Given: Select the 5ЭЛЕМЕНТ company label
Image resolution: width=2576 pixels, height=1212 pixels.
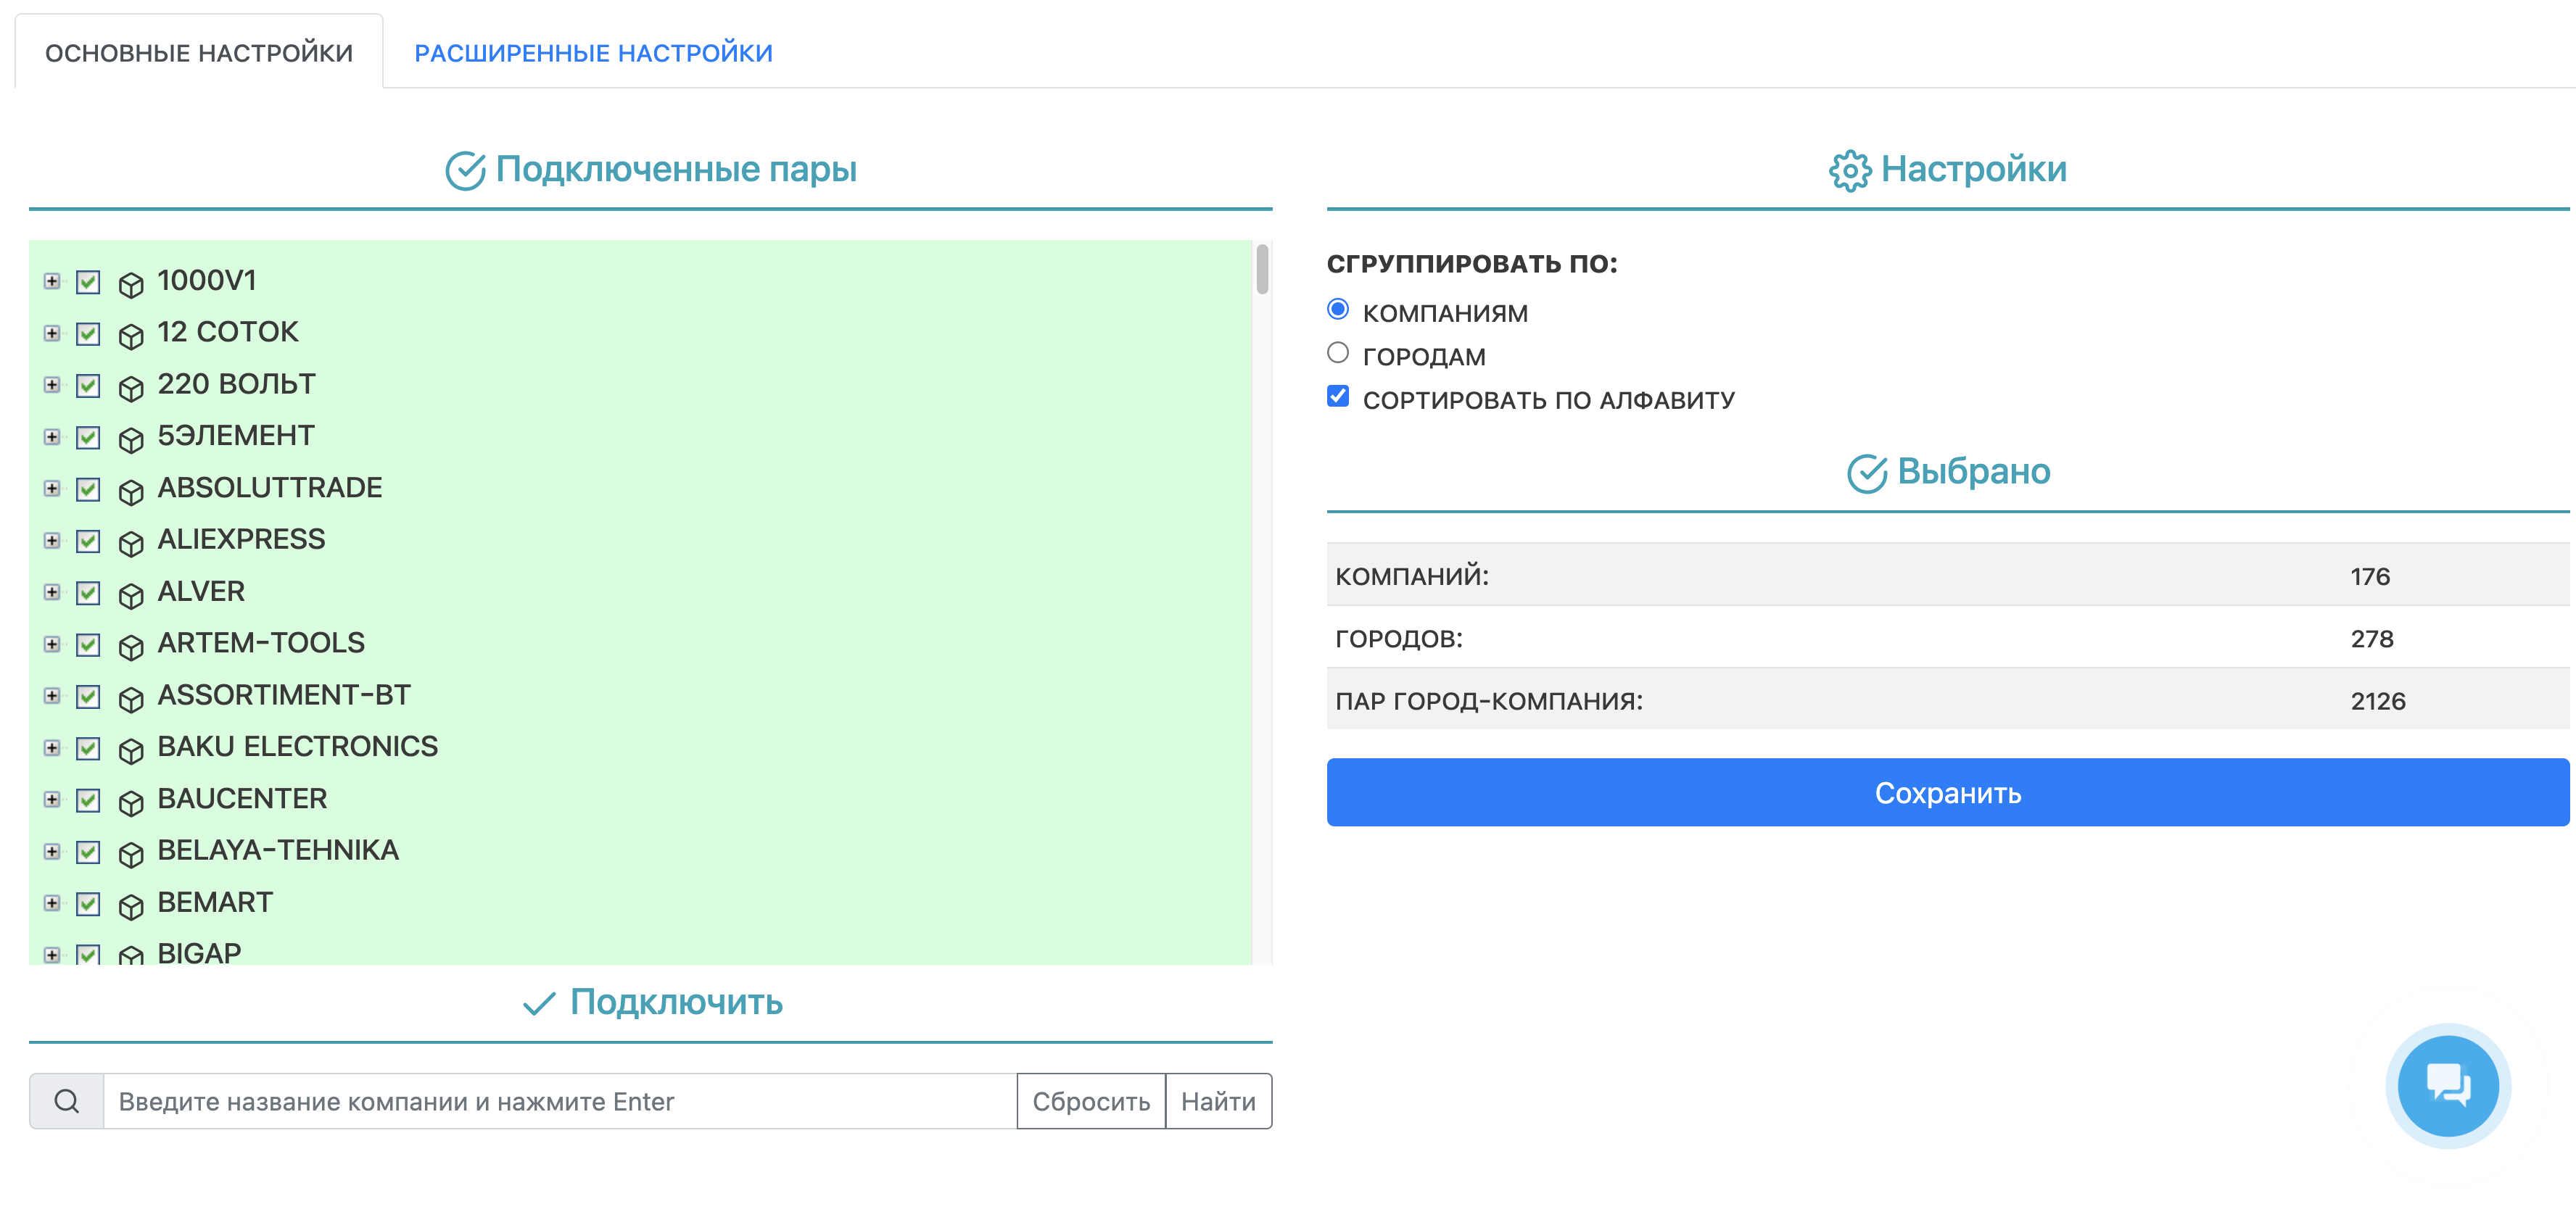Looking at the screenshot, I should coord(236,436).
